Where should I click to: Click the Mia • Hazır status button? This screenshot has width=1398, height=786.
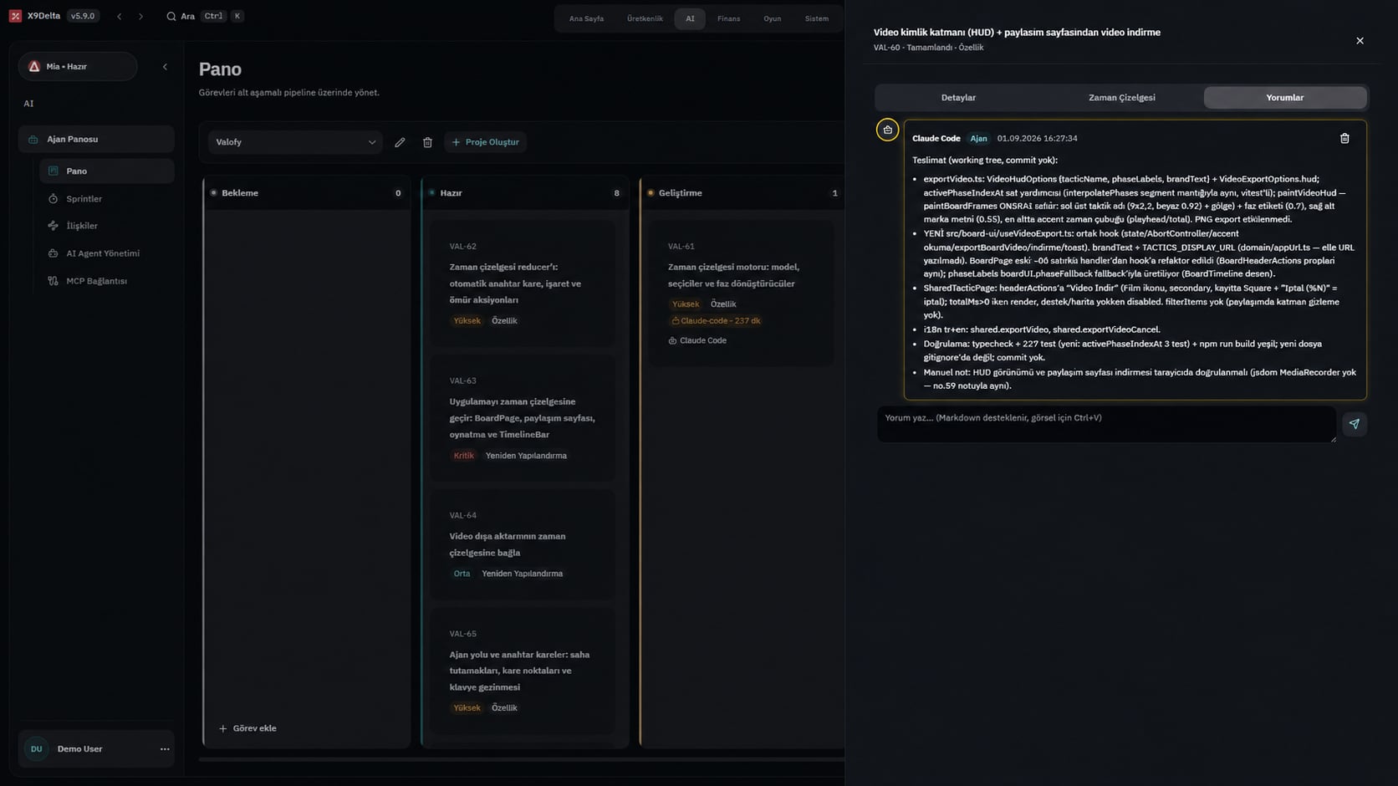pos(78,66)
